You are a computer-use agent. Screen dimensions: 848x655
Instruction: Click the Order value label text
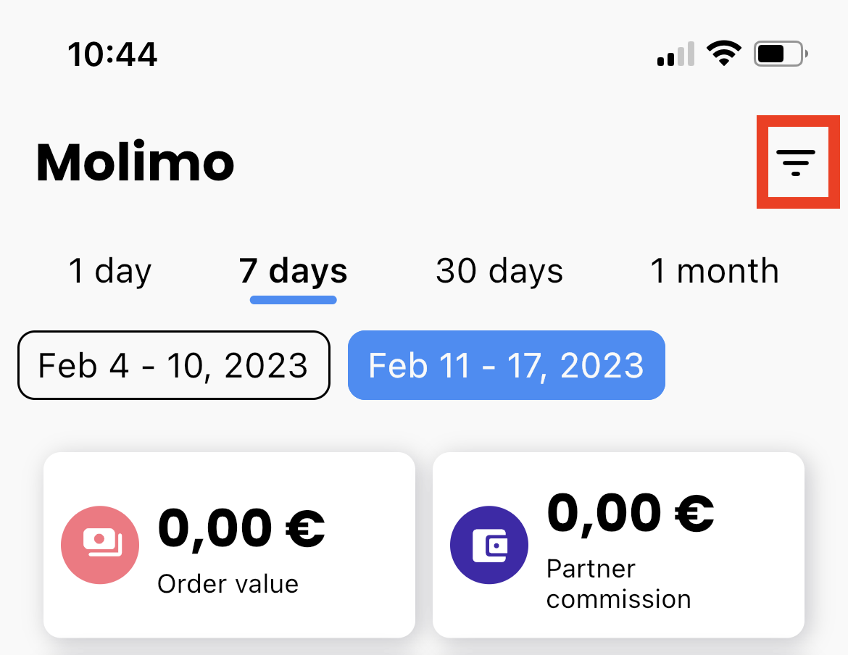pos(228,584)
